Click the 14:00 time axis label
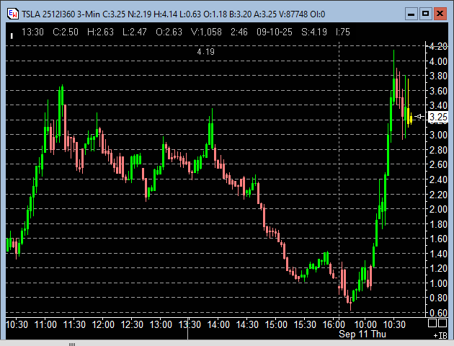454x346 pixels. pos(218,324)
